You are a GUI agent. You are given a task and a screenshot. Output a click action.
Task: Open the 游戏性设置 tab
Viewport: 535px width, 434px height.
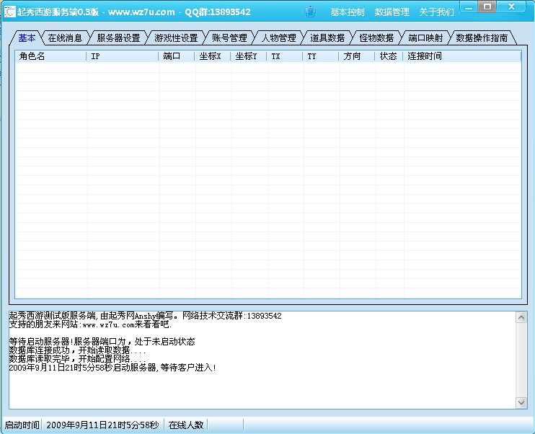pos(176,38)
